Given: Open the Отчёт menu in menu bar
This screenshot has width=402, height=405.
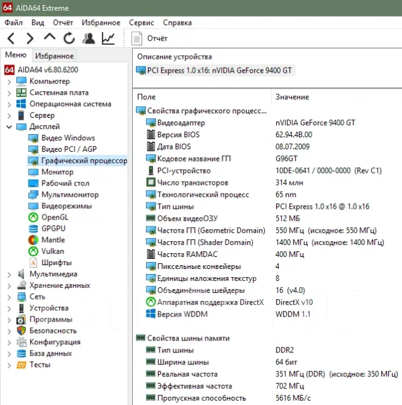Looking at the screenshot, I should (63, 23).
